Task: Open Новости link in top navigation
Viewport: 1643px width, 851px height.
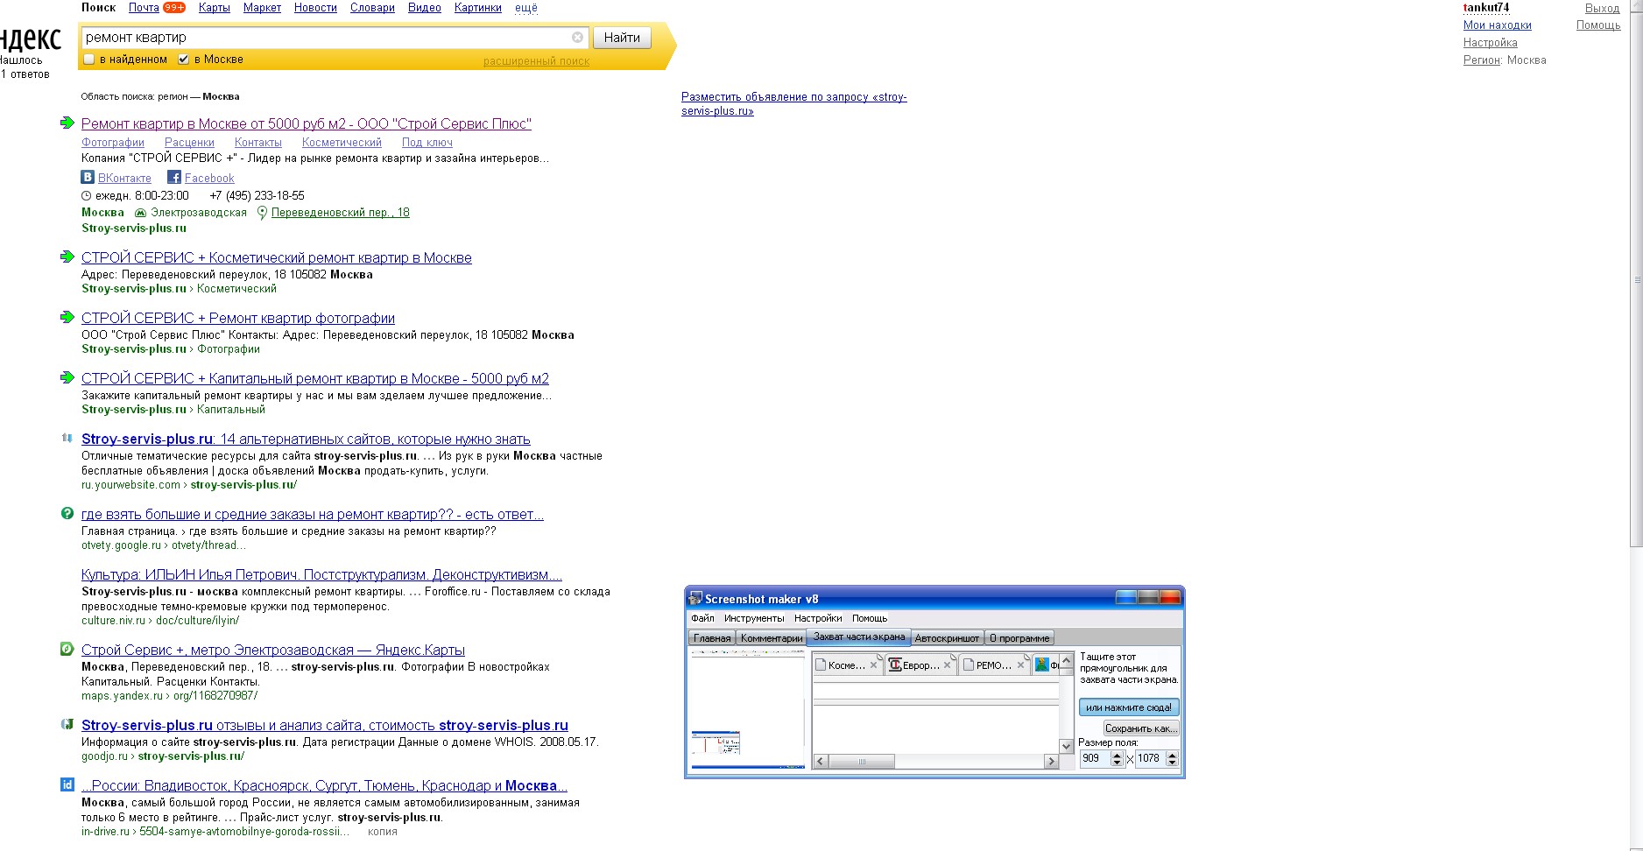Action: [315, 8]
